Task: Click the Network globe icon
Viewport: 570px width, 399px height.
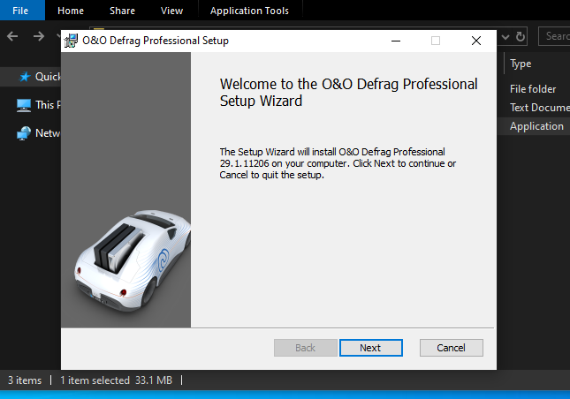Action: click(24, 133)
